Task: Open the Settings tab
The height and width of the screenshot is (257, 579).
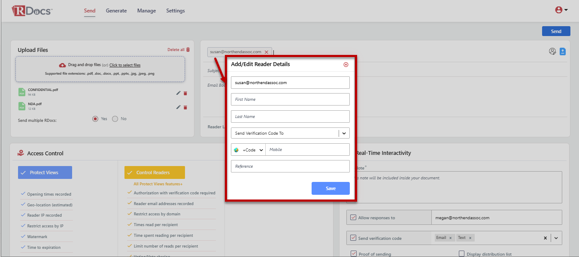Action: click(x=175, y=11)
